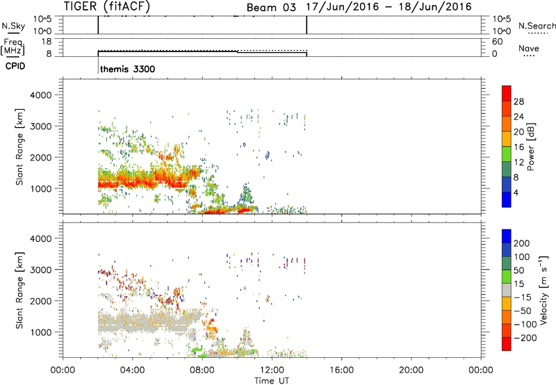Click the 'N.Sky' legend label
The height and width of the screenshot is (385, 556).
(x=13, y=26)
